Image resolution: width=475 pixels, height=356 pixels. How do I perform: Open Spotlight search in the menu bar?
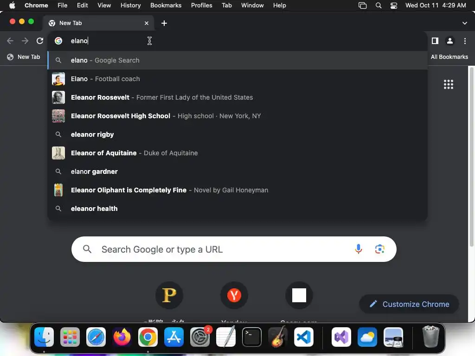tap(379, 6)
